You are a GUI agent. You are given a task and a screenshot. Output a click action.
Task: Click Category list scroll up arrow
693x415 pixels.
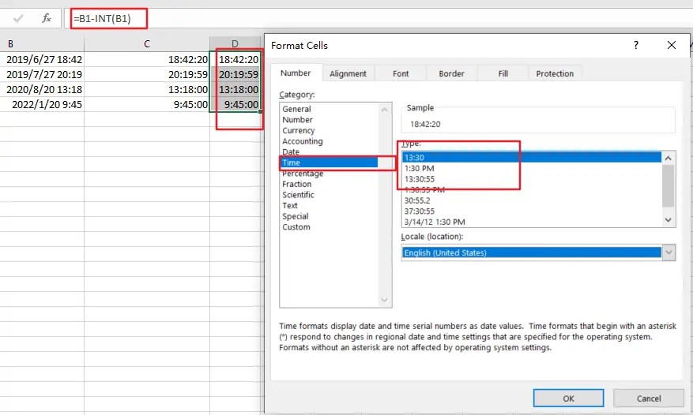pyautogui.click(x=385, y=110)
